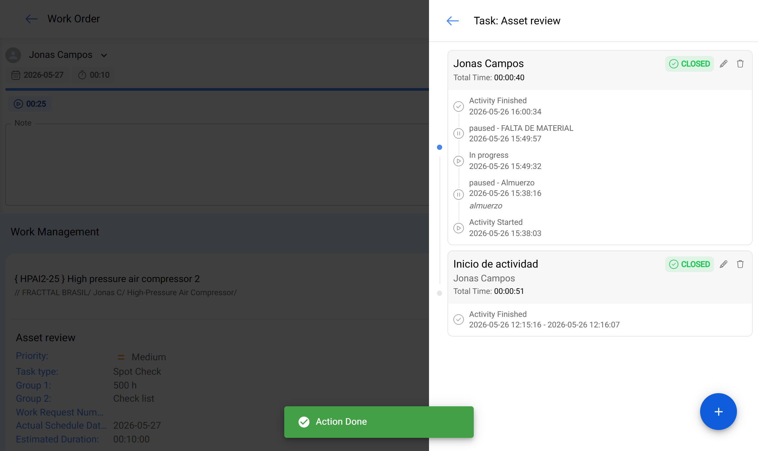The width and height of the screenshot is (758, 451).
Task: Select the gray timeline marker dot
Action: point(440,293)
